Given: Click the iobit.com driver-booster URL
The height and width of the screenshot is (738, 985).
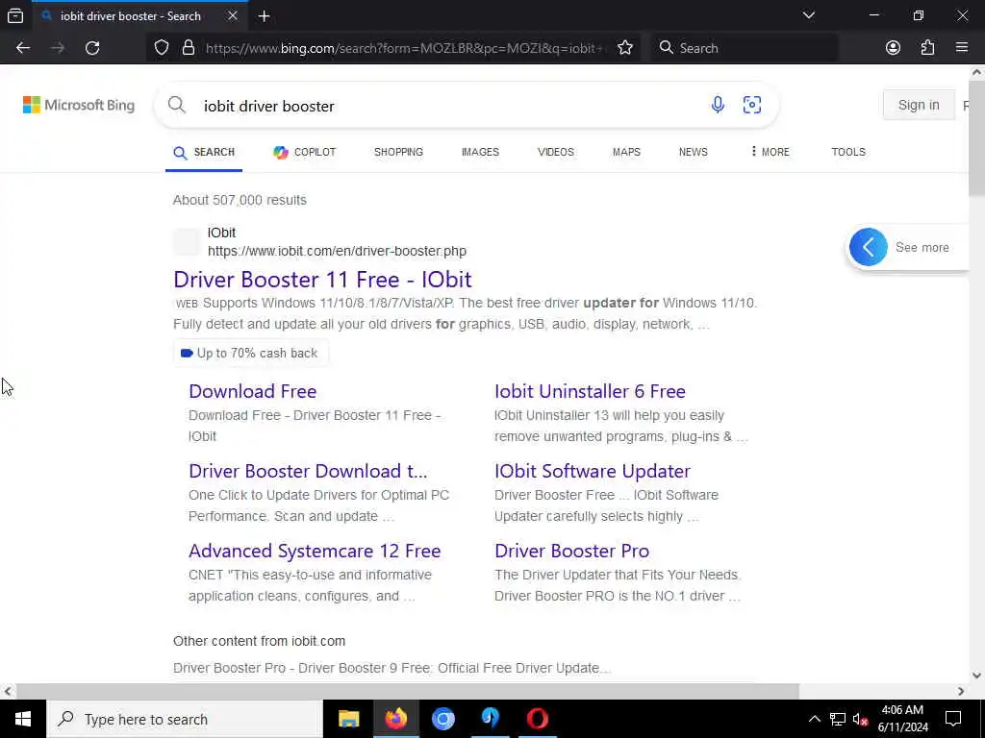Looking at the screenshot, I should (x=337, y=251).
